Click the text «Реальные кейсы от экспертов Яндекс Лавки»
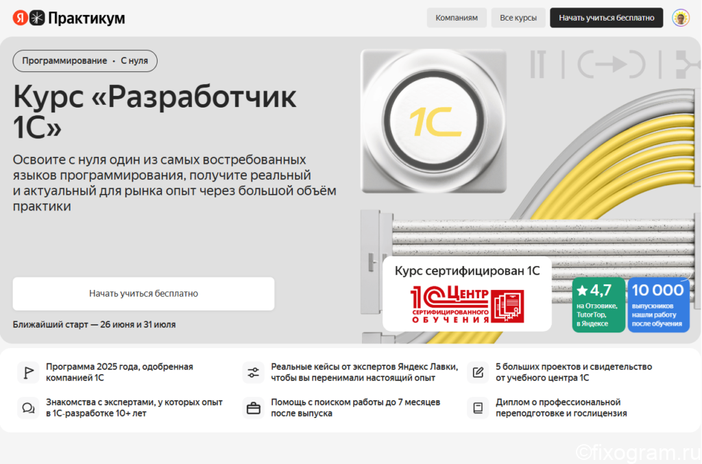702x464 pixels. point(364,367)
